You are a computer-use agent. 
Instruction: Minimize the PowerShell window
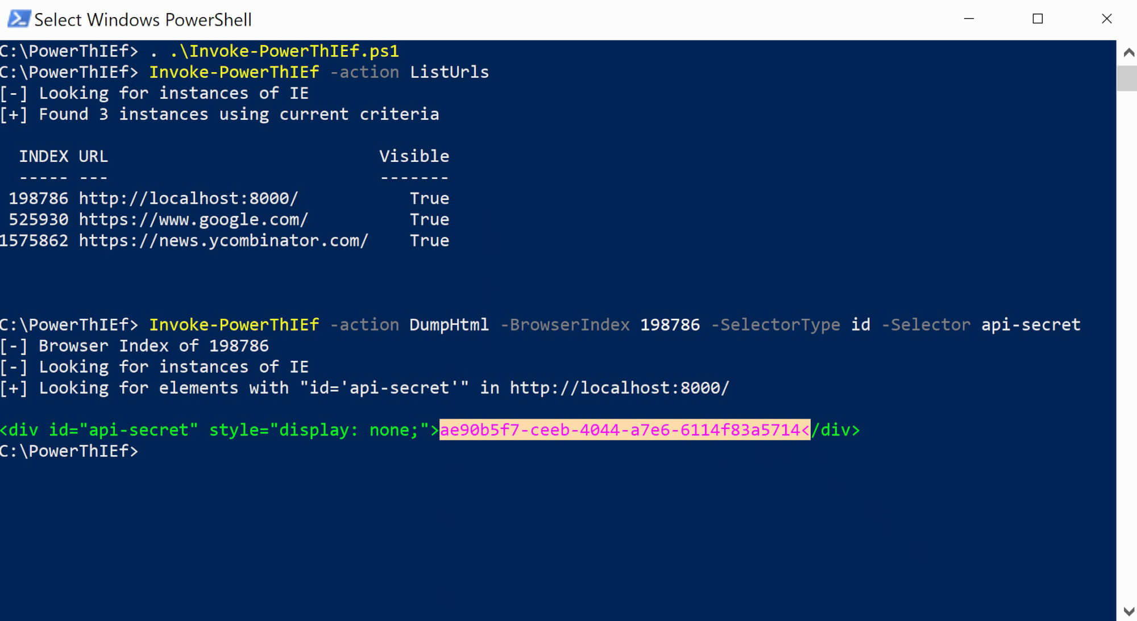coord(969,19)
